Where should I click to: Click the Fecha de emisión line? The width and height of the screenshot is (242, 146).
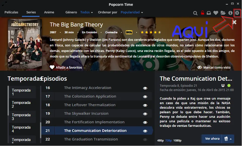click(197, 90)
